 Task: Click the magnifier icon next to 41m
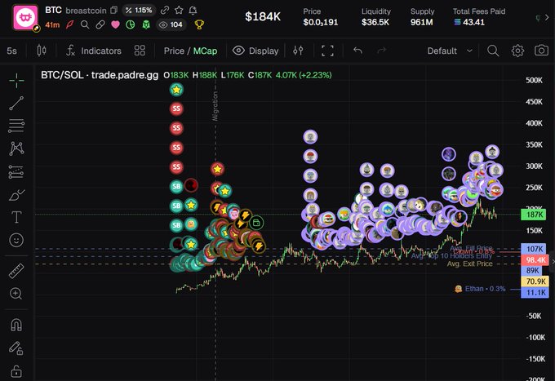(x=85, y=24)
